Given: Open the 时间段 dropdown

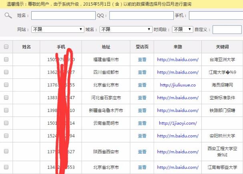Looking at the screenshot, I should (x=183, y=30).
